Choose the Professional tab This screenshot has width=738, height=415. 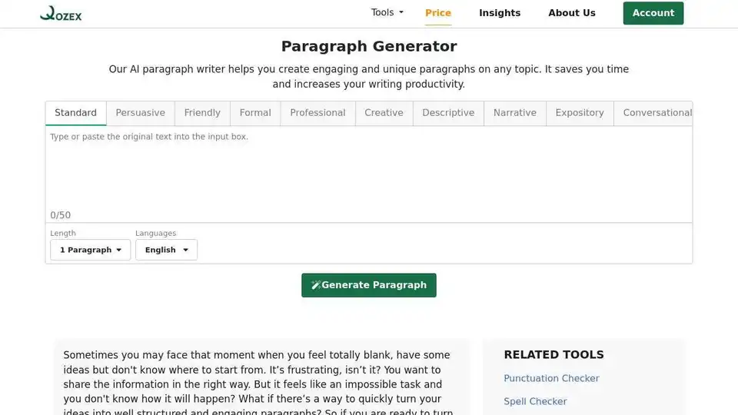[317, 113]
